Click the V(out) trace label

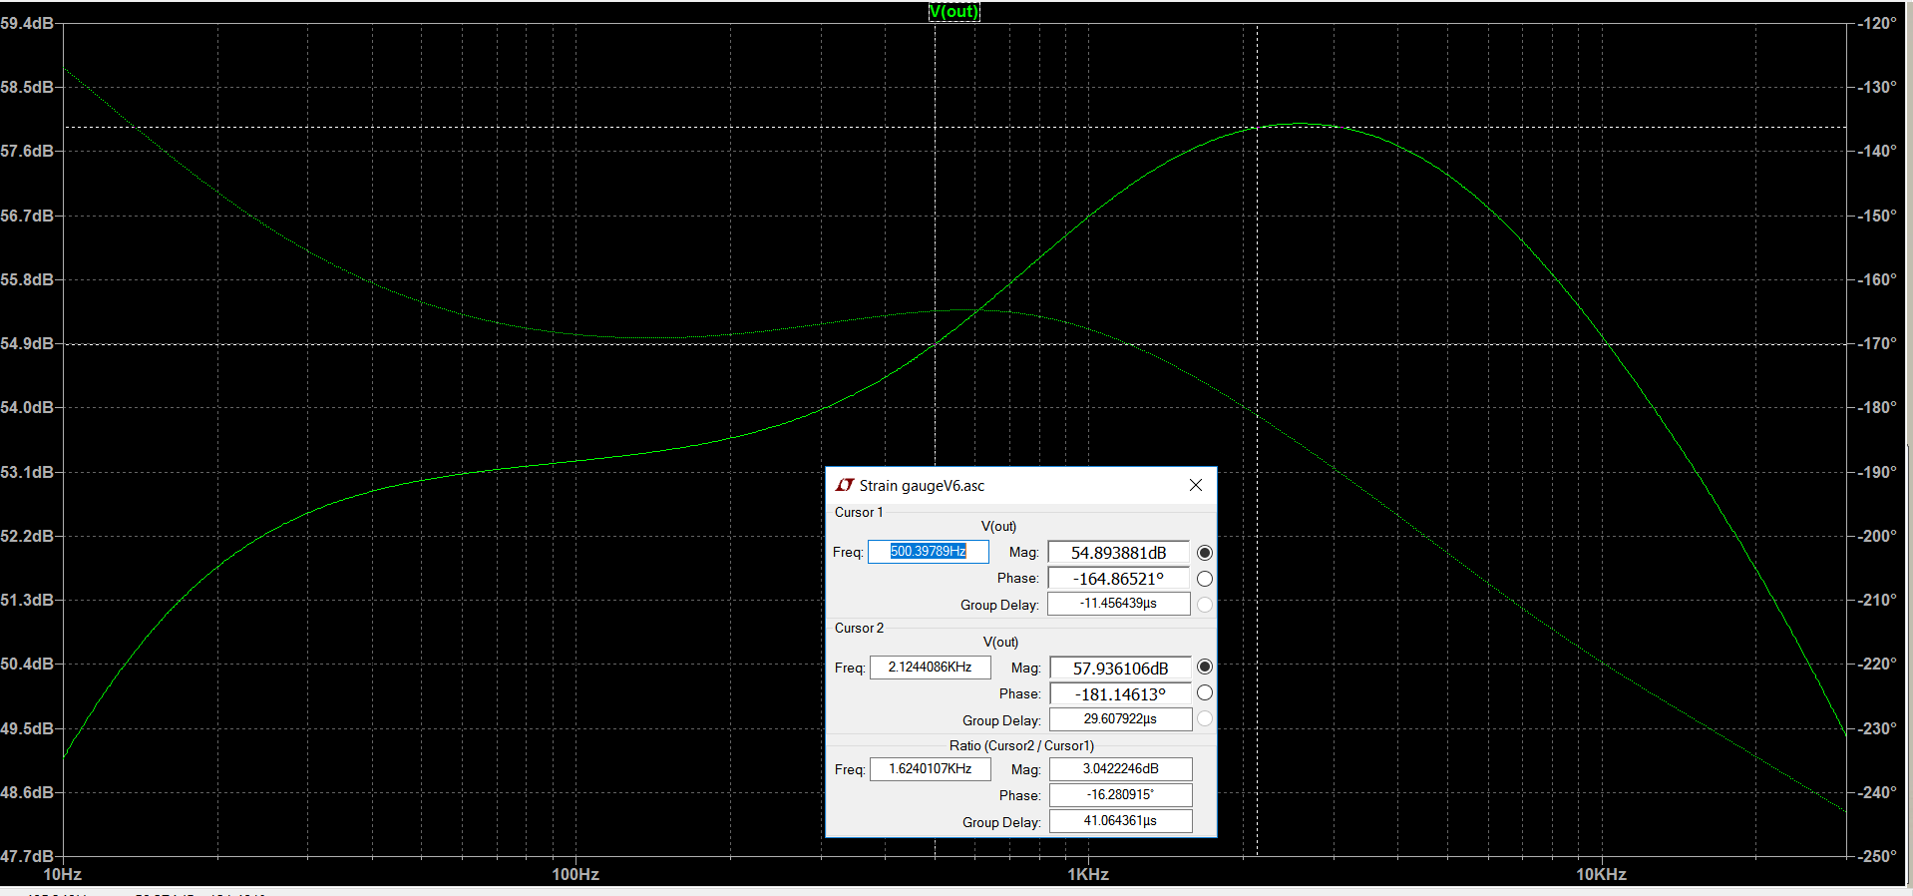(954, 12)
